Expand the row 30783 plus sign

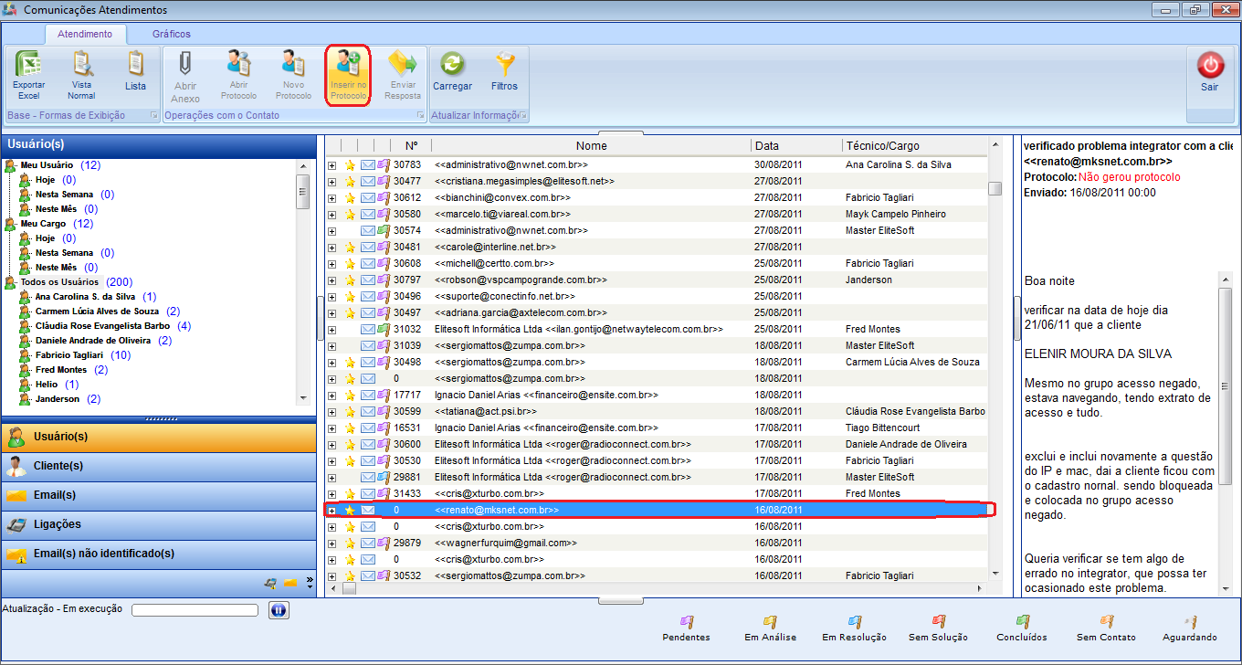[x=332, y=165]
